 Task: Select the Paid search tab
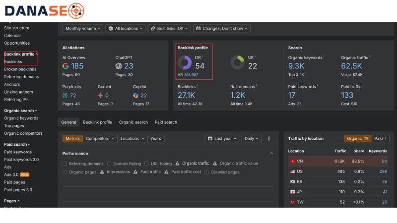(x=166, y=122)
